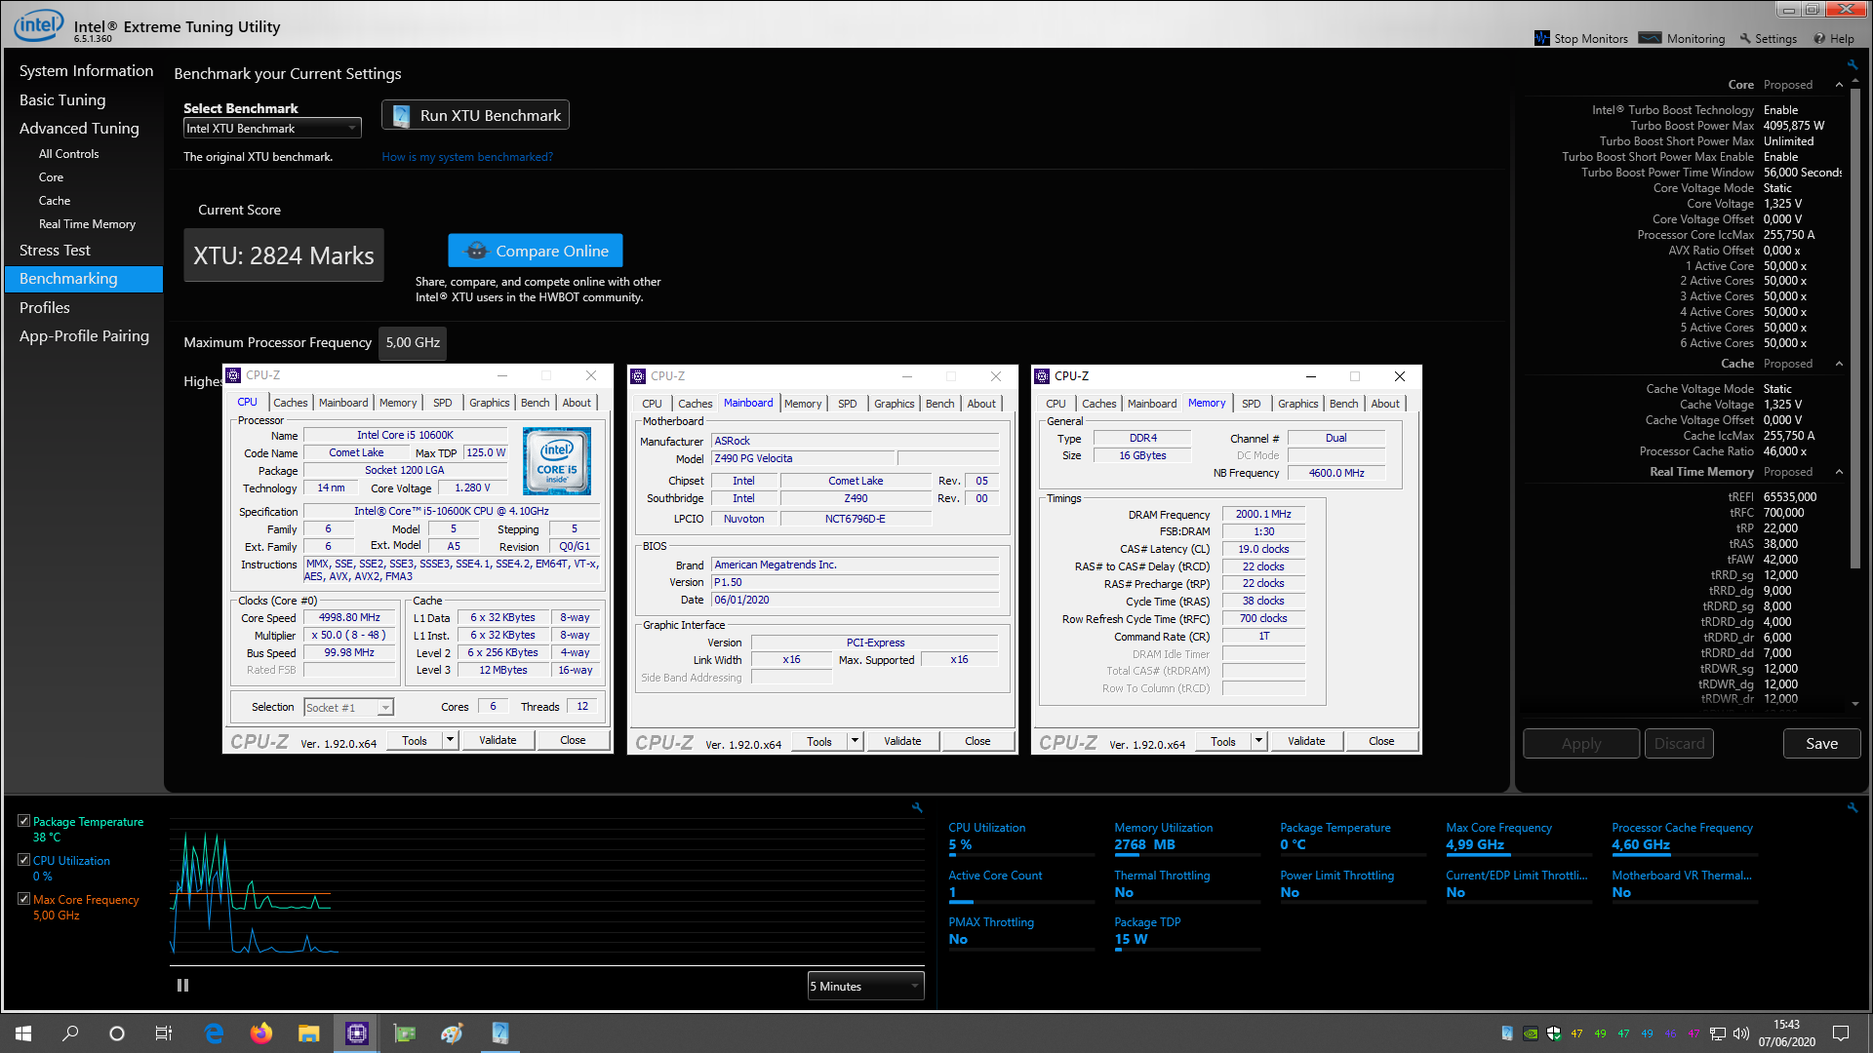Open the 5 Minutes time range dropdown
1873x1053 pixels.
coord(865,986)
